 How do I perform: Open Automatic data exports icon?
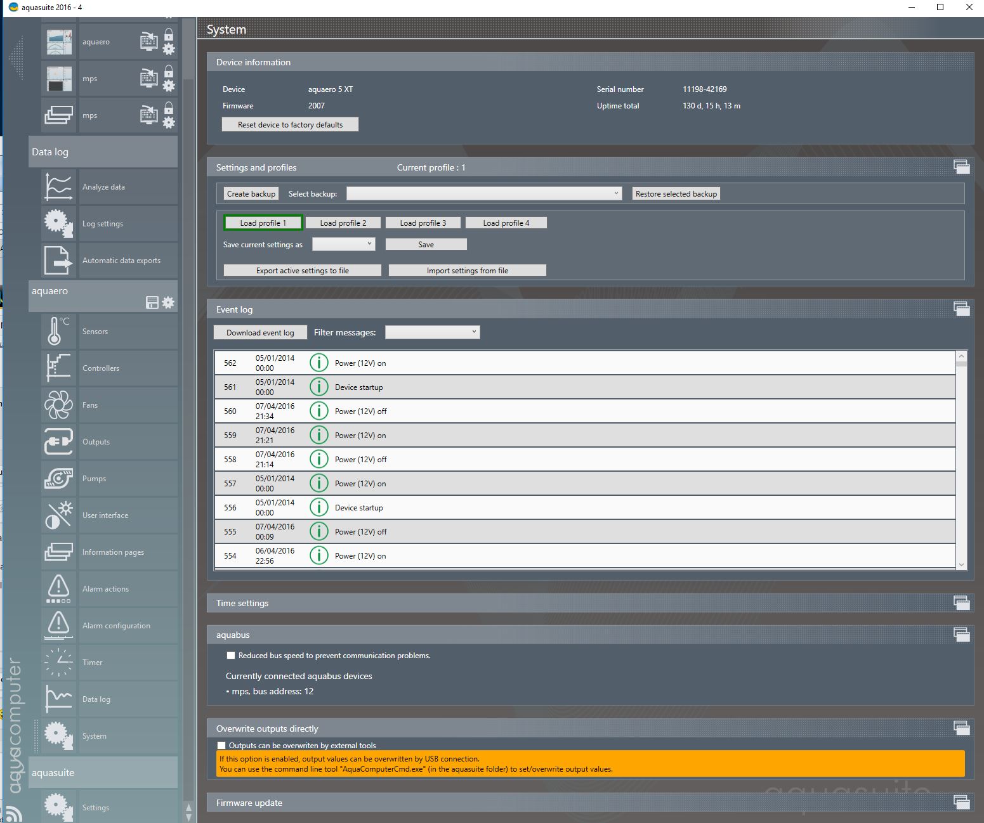tap(58, 261)
